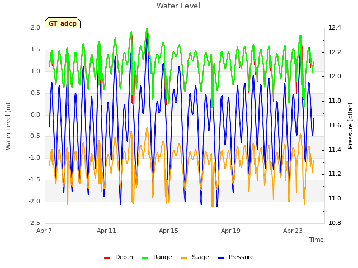Click the -1.0 left axis value

point(35,157)
